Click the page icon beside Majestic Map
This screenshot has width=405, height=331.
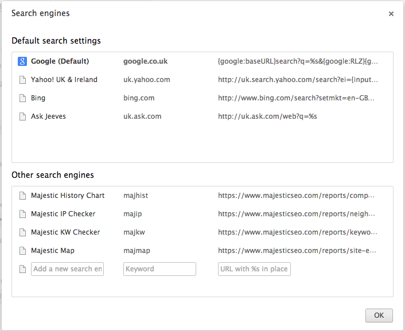23,251
